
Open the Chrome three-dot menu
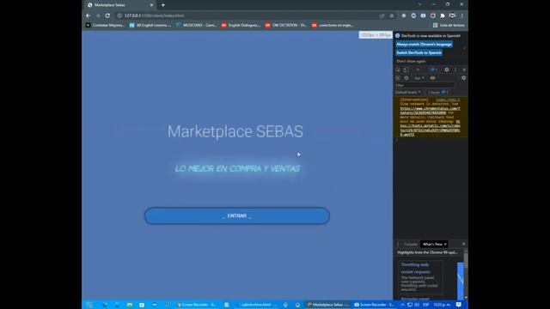[x=462, y=15]
